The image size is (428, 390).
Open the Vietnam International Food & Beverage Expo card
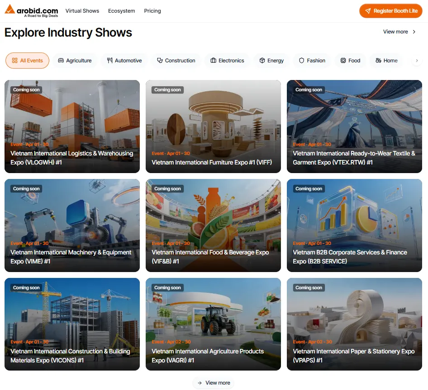click(213, 226)
